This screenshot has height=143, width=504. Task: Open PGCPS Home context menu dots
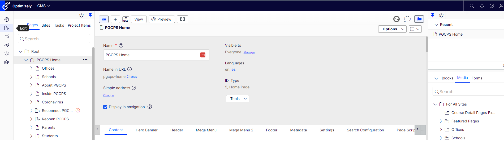(x=85, y=60)
